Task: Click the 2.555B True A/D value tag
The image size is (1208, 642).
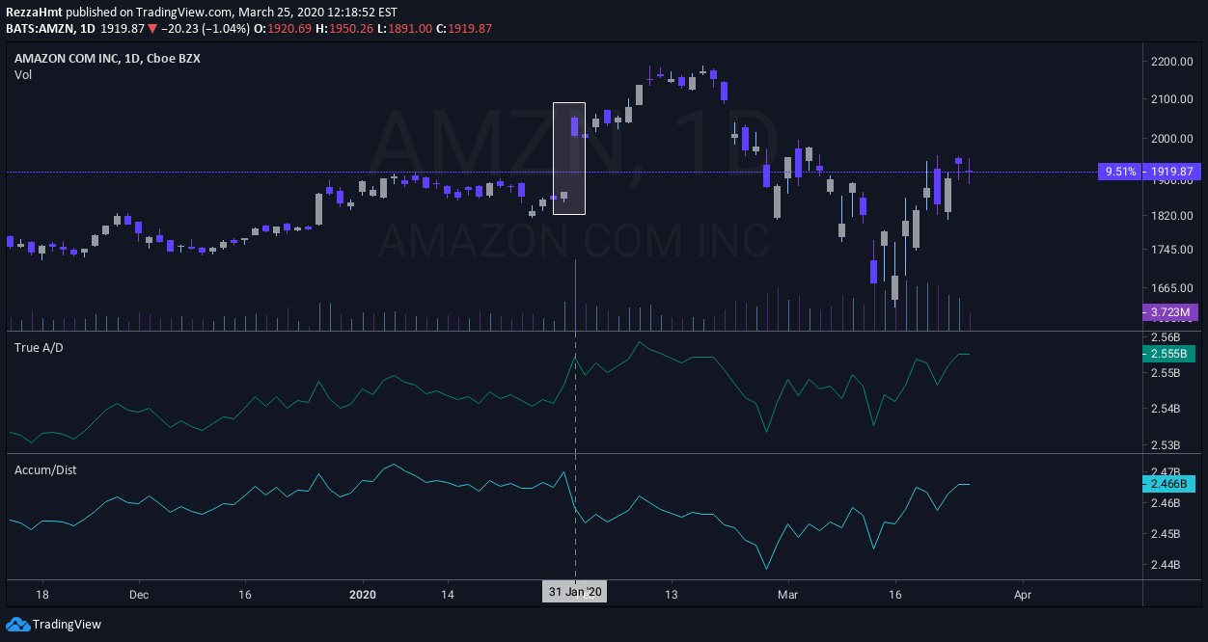Action: (1170, 354)
